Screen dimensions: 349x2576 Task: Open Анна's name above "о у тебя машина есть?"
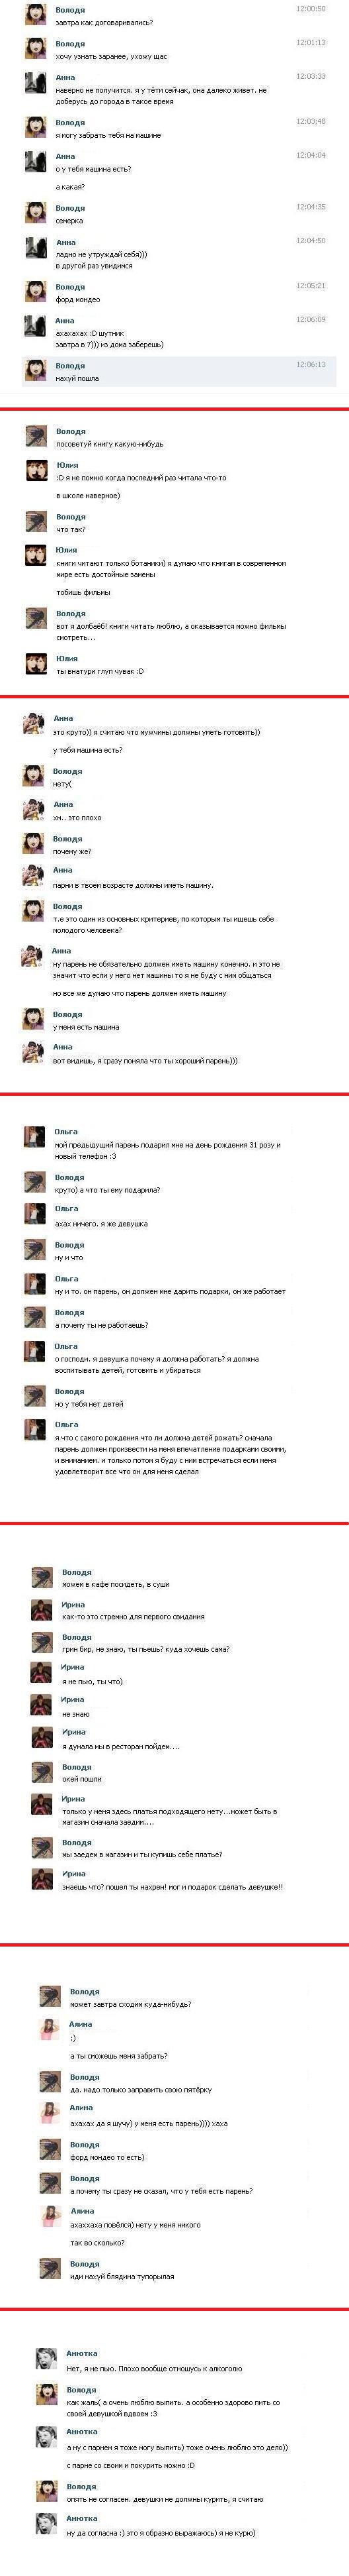pyautogui.click(x=65, y=156)
